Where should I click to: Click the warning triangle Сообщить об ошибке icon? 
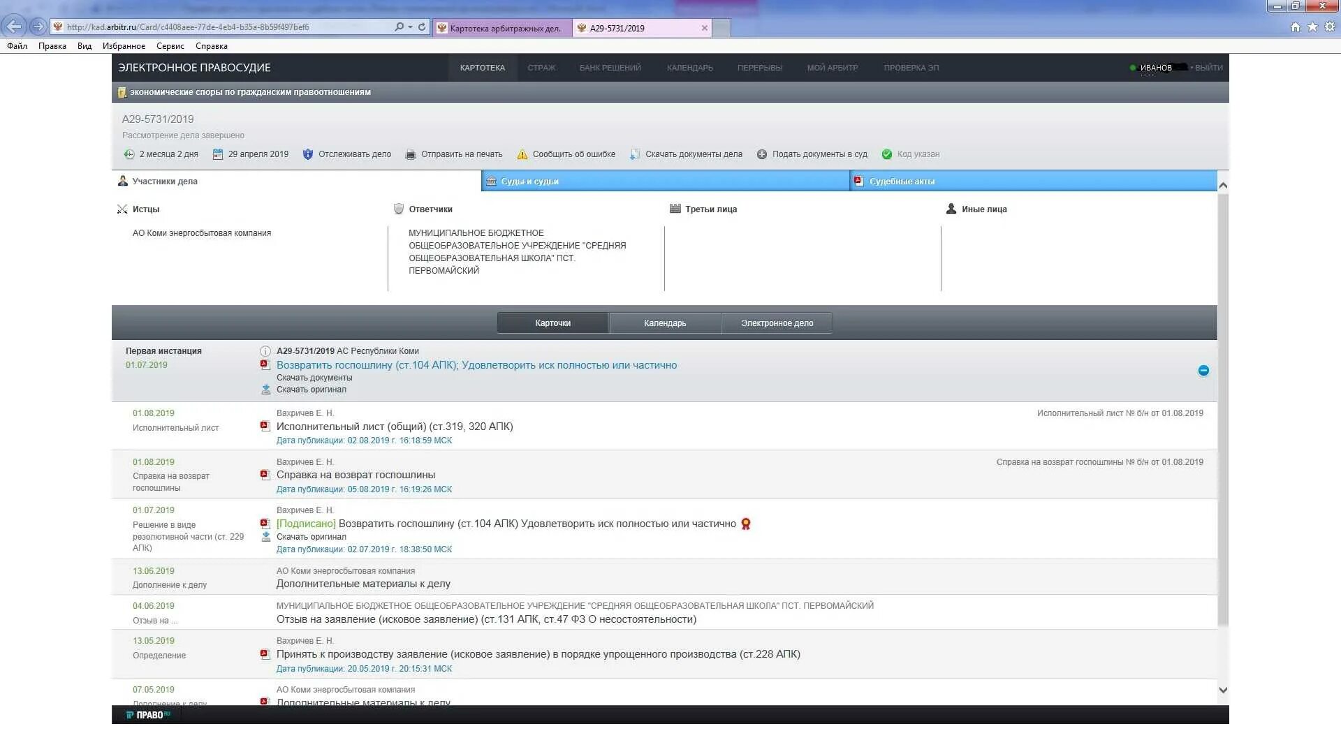(x=522, y=154)
